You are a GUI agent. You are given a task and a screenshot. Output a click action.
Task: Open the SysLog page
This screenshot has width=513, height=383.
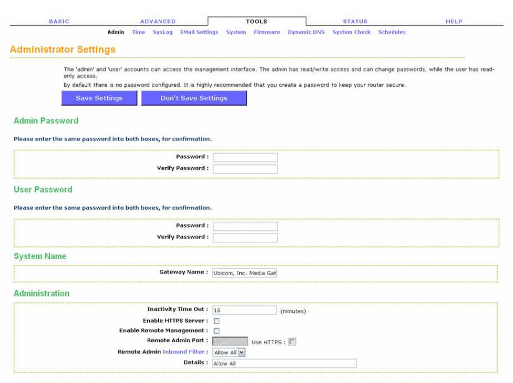pyautogui.click(x=162, y=32)
